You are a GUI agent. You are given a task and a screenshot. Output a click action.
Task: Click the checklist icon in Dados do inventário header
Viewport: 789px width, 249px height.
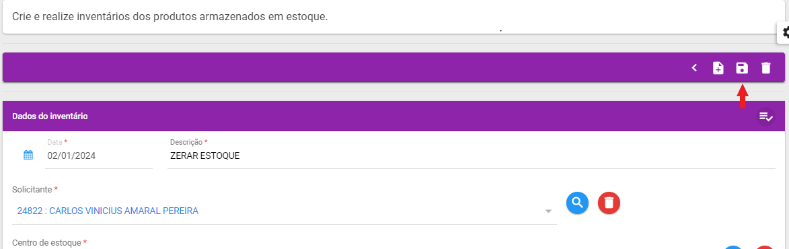click(765, 116)
